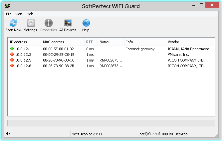Image resolution: width=222 pixels, height=141 pixels.
Task: Click the red status dot for 10.0.12.6
Action: tap(12, 66)
